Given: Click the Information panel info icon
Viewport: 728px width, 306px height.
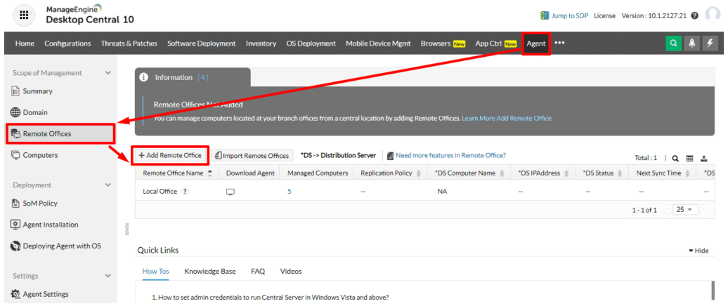Looking at the screenshot, I should pos(144,77).
